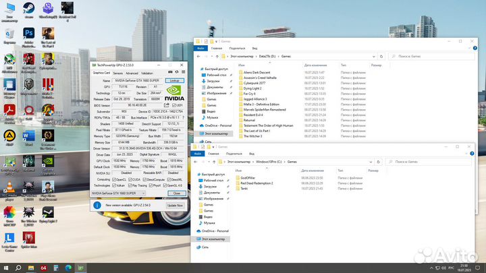Click Windows10Pro (C:) breadcrumb in address bar
Viewport: 486px width, 273px height.
(269, 162)
